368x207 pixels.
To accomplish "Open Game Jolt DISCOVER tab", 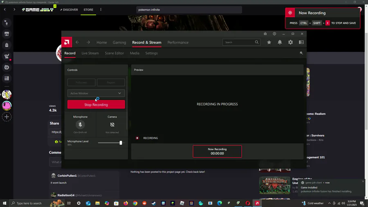I will [x=69, y=10].
